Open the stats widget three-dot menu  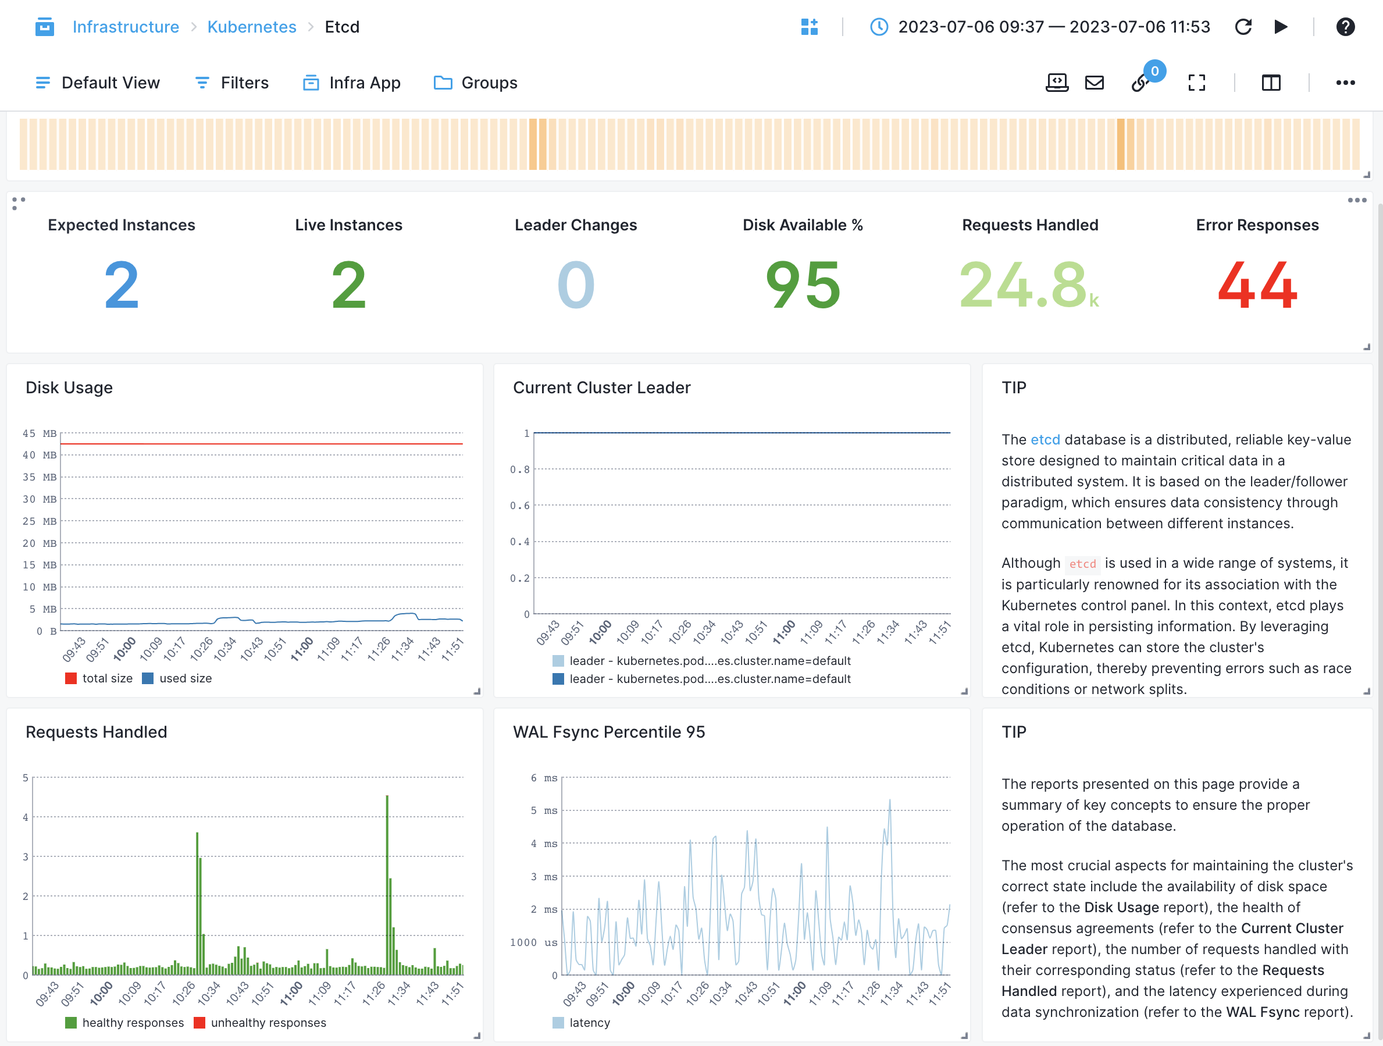[1357, 200]
